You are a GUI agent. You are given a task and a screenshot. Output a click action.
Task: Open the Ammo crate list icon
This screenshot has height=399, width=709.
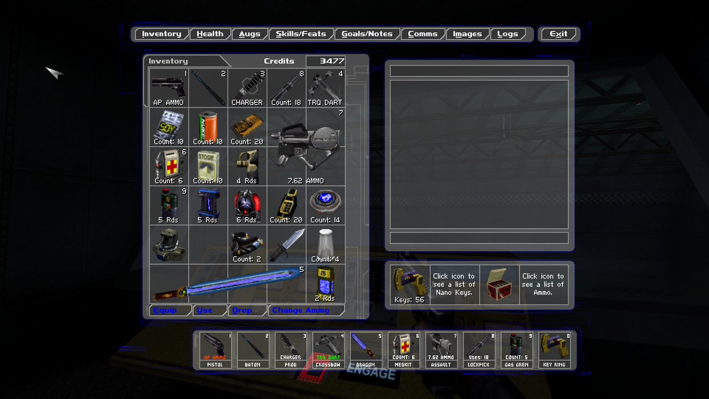coord(499,285)
